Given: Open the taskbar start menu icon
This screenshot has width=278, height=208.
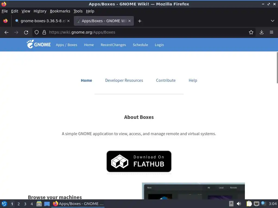Looking at the screenshot, I should pyautogui.click(x=4, y=204).
